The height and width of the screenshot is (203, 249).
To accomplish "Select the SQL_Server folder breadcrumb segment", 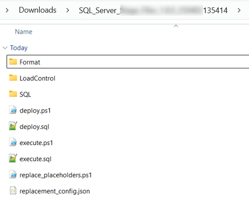I will (x=153, y=10).
